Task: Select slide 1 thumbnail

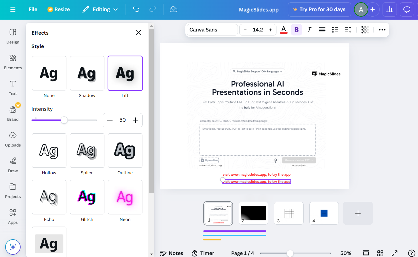Action: [x=218, y=213]
